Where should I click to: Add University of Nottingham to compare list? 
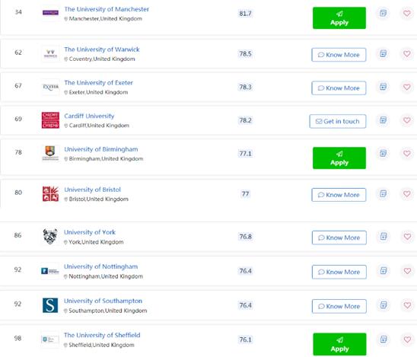tap(384, 270)
